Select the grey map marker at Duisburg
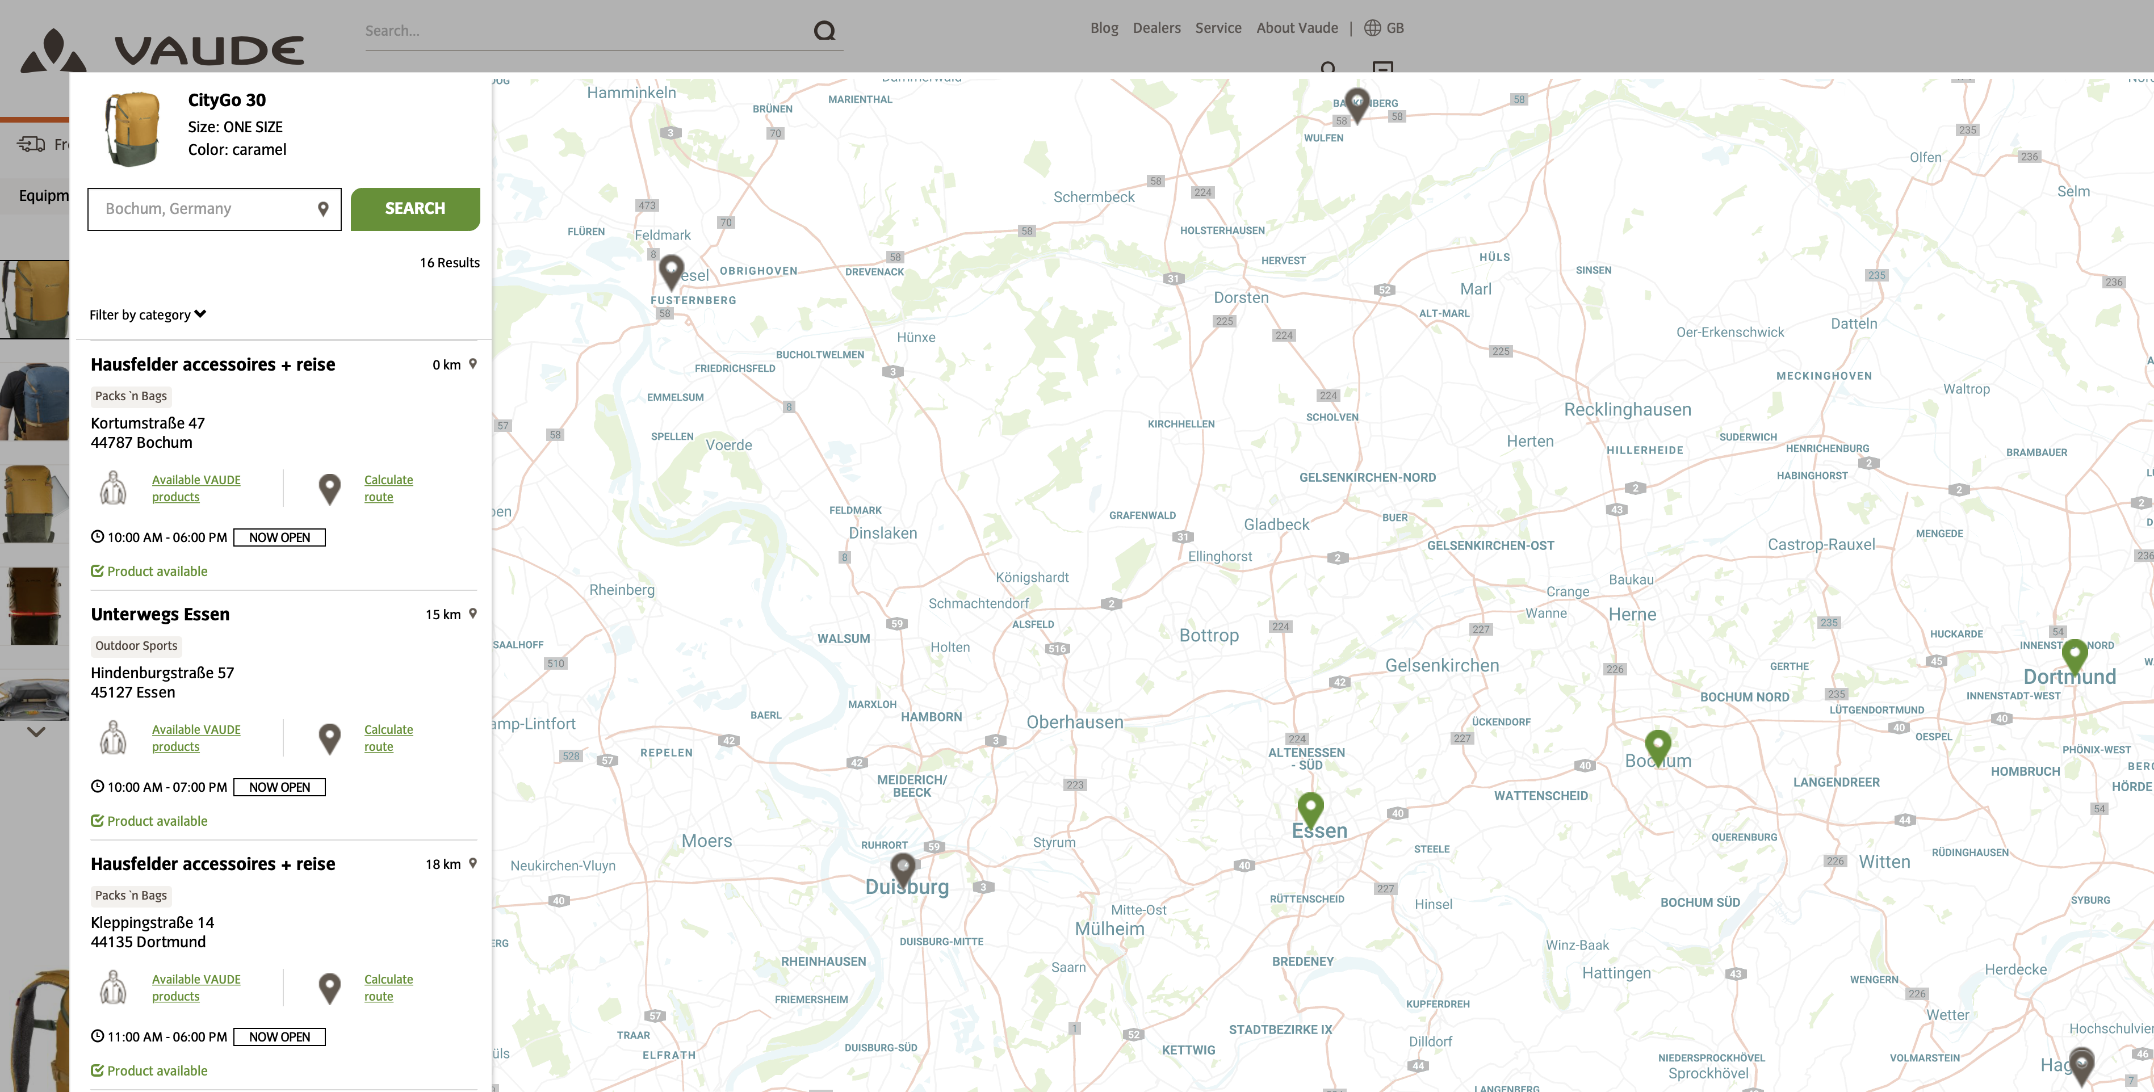Image resolution: width=2154 pixels, height=1092 pixels. click(x=903, y=870)
